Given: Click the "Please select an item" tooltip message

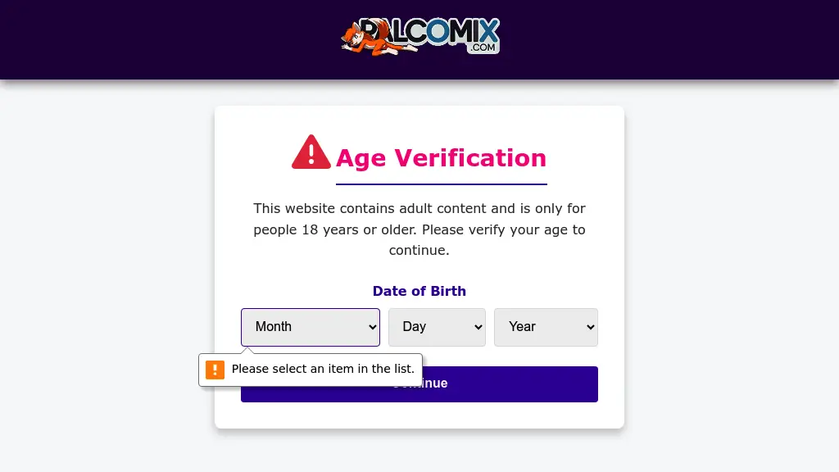Looking at the screenshot, I should tap(323, 370).
